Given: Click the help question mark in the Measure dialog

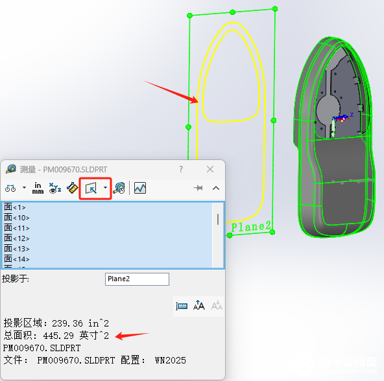Looking at the screenshot, I should (181, 169).
